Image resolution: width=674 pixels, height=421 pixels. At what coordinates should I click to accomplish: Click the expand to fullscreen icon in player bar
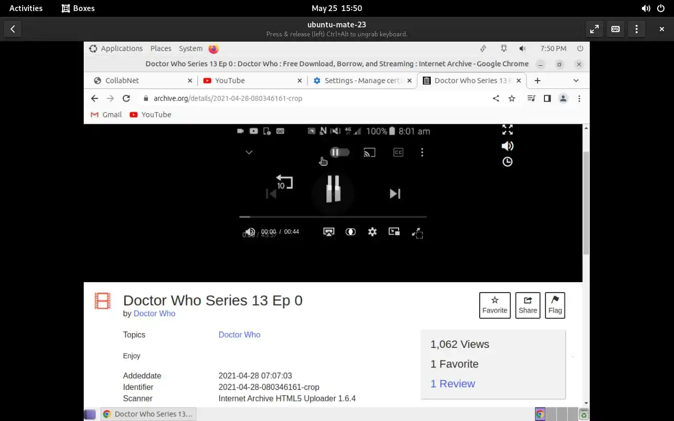pyautogui.click(x=417, y=233)
